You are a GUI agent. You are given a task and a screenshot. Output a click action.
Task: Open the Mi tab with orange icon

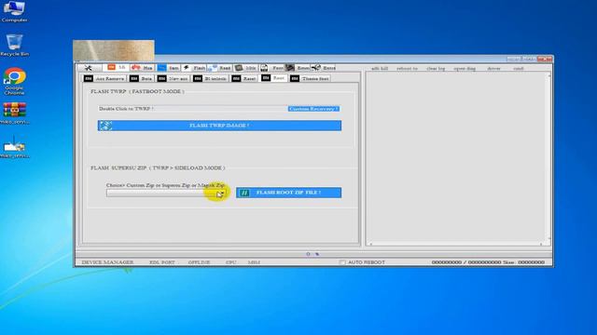click(116, 68)
